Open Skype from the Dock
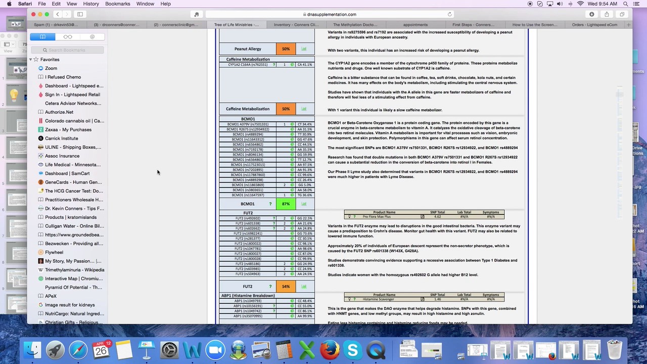 pyautogui.click(x=353, y=350)
